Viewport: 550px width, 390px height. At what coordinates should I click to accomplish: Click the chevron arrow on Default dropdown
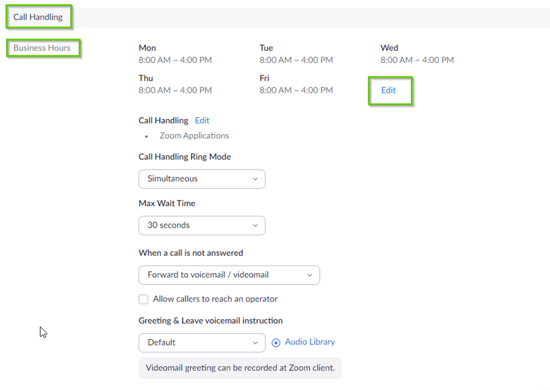256,343
